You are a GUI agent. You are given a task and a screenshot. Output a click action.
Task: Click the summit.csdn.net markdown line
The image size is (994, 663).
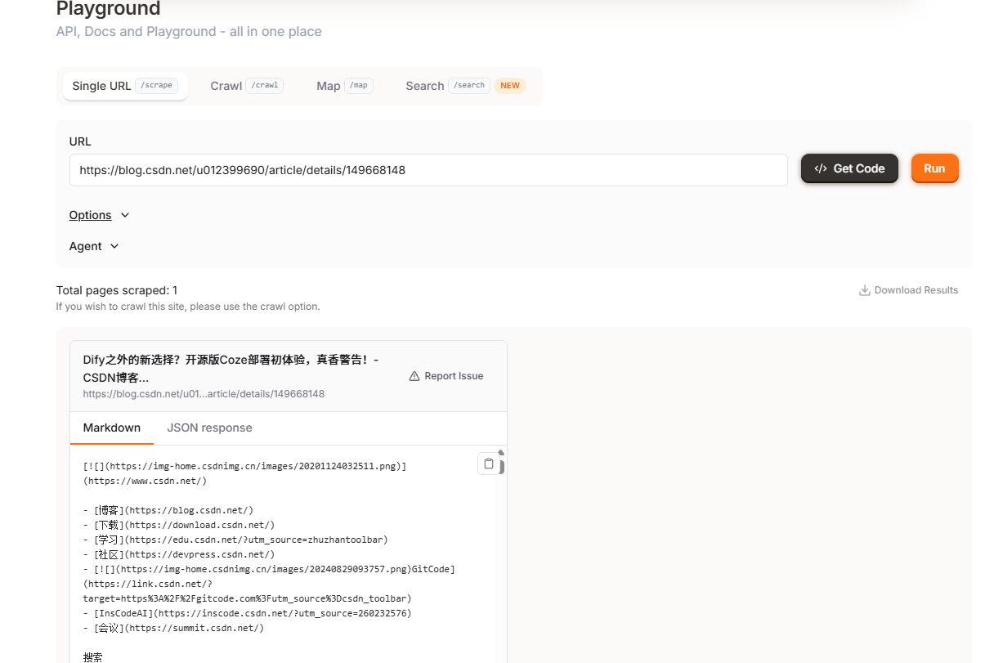point(173,628)
